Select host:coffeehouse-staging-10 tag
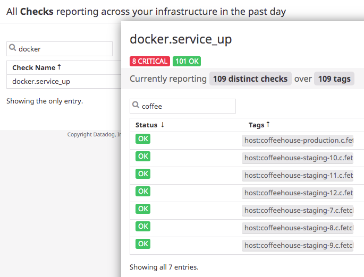Screen dimensions: 364x277 [x=299, y=158]
